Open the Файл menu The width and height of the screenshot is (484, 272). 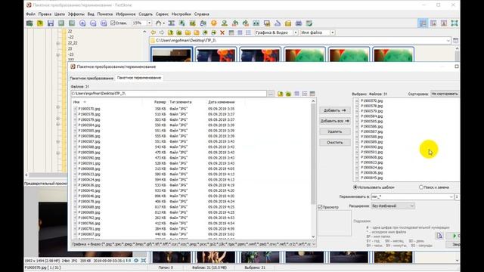pos(30,14)
